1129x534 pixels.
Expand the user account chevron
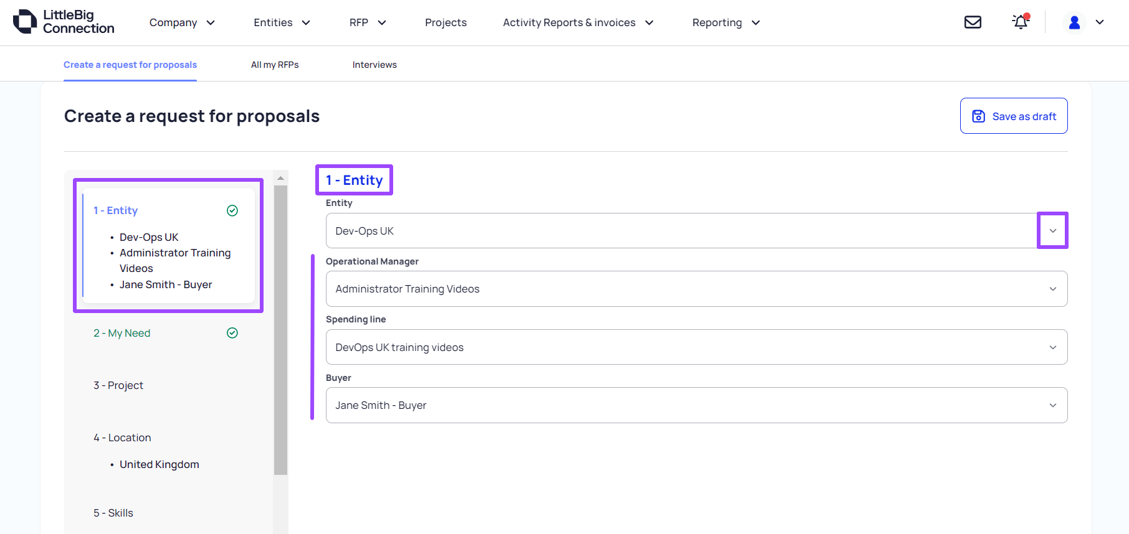pyautogui.click(x=1100, y=22)
